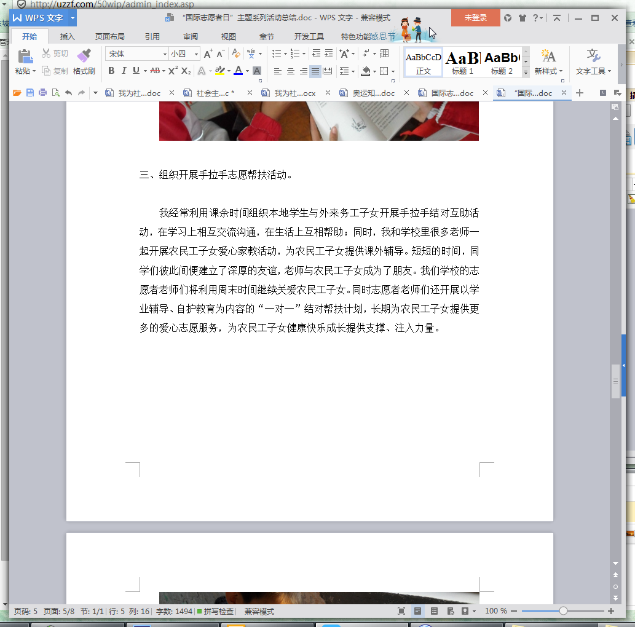
Task: Click the zoom slider handle
Action: [563, 611]
